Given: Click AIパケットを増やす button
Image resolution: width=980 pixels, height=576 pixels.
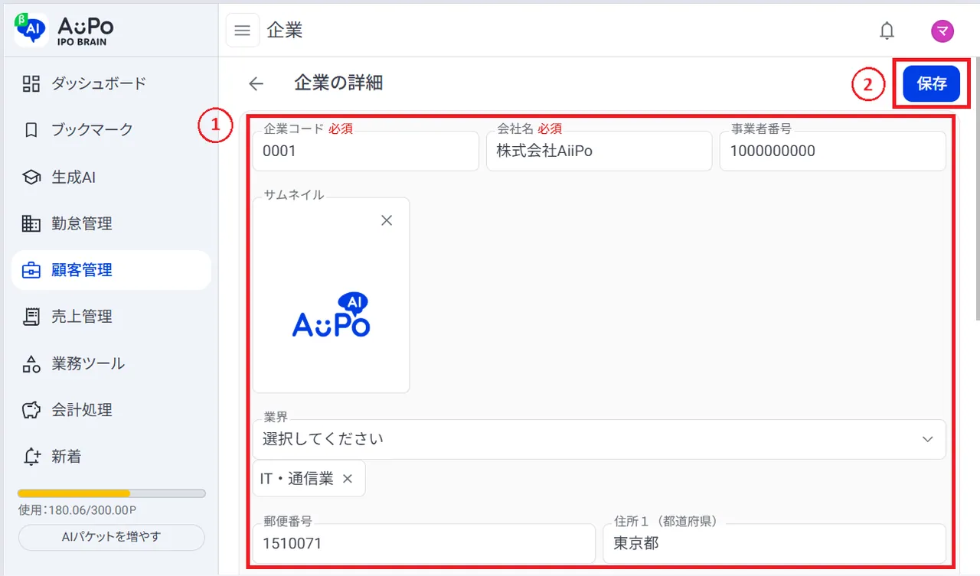Looking at the screenshot, I should [112, 537].
